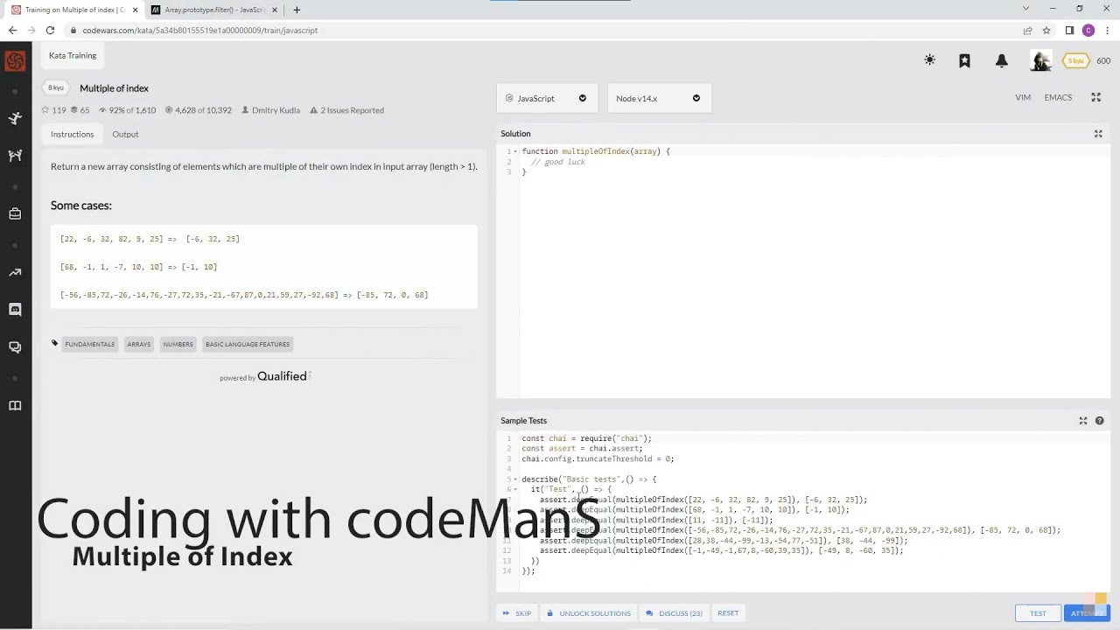Open the leaderboard trend sidebar icon
1120x630 pixels.
15,272
